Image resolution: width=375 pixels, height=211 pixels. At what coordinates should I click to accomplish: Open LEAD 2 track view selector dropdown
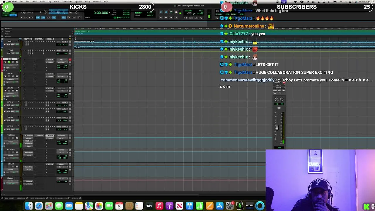tap(11, 94)
